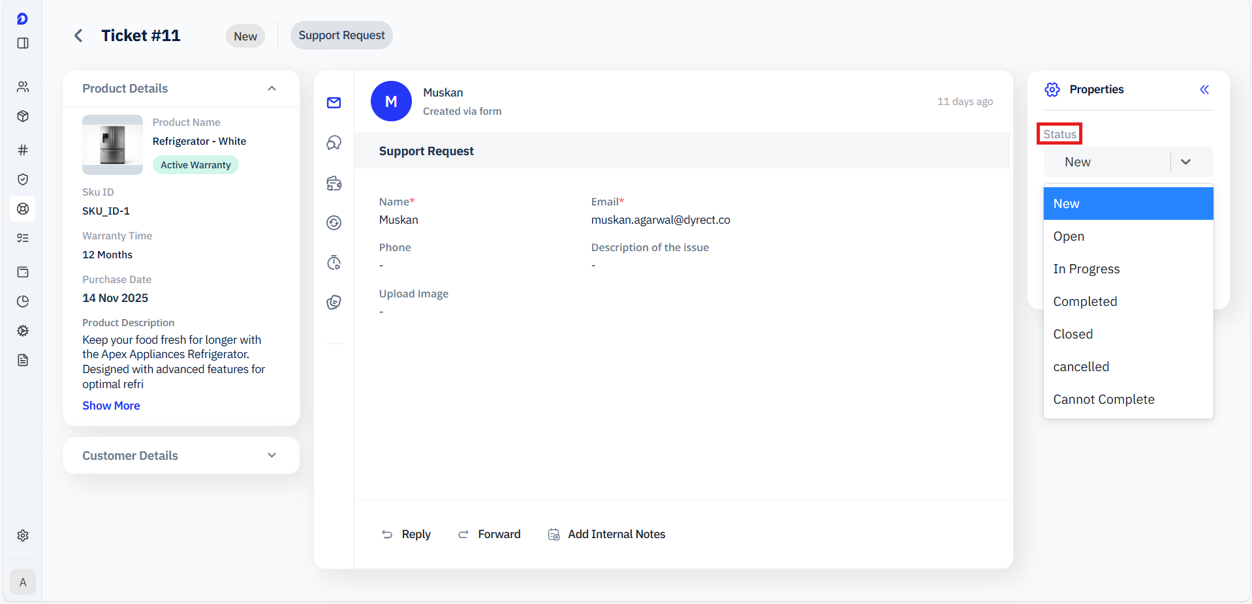Open the chat bubbles icon in ticket panel
The image size is (1252, 604).
pos(334,143)
